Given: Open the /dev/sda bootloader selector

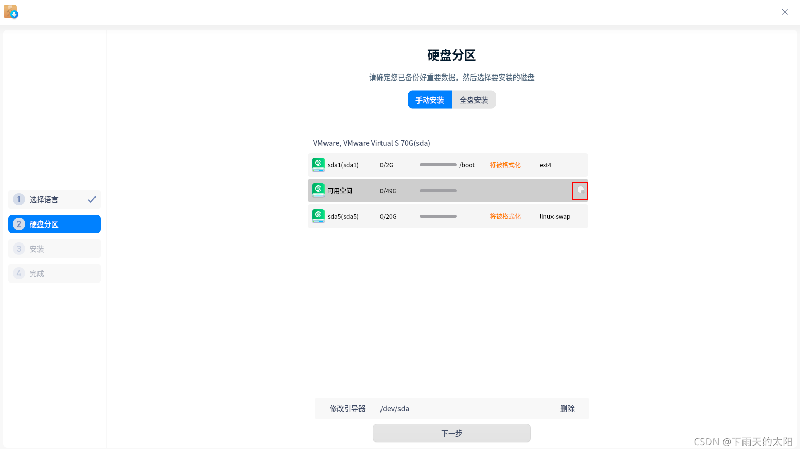Looking at the screenshot, I should pyautogui.click(x=394, y=408).
